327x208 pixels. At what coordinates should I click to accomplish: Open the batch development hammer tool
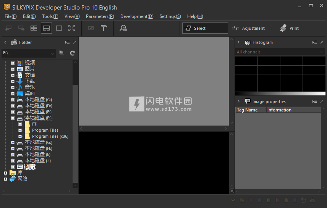(x=104, y=28)
